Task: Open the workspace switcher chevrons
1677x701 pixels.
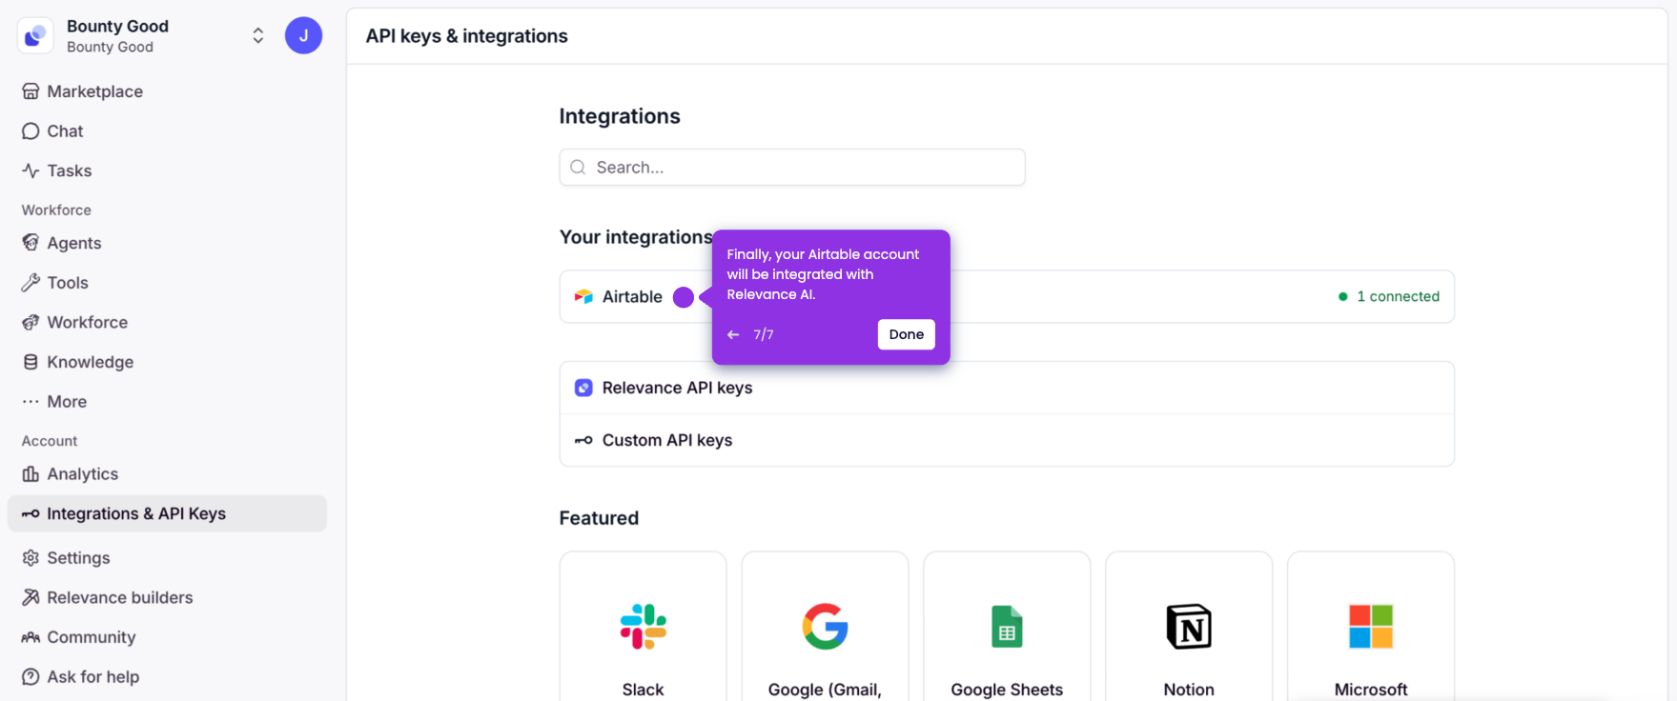Action: click(257, 35)
